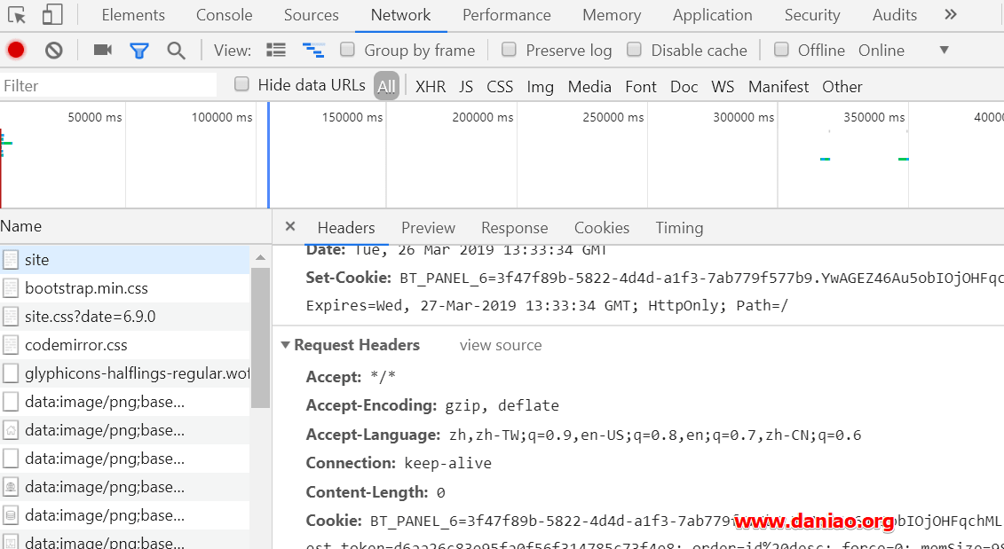Viewport: 1004px width, 549px height.
Task: Toggle the device toolbar icon
Action: pyautogui.click(x=52, y=15)
